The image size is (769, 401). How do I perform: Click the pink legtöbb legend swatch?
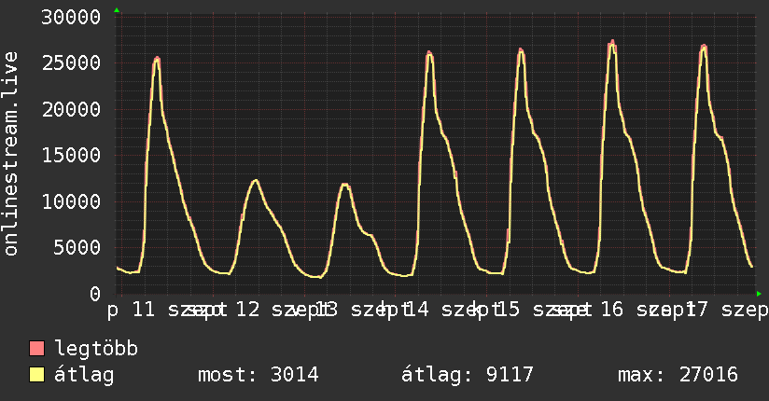coord(36,348)
